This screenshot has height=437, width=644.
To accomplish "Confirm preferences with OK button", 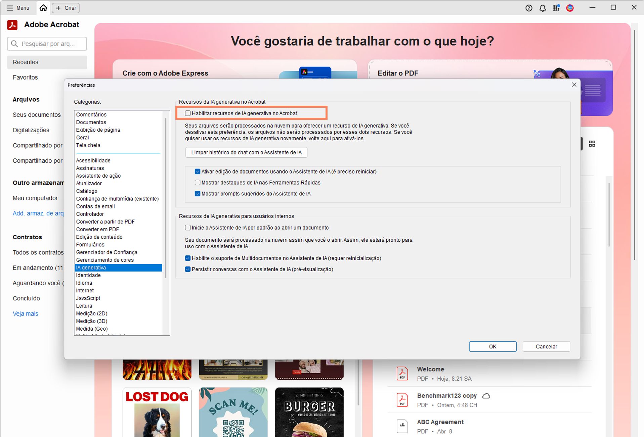I will [x=492, y=346].
